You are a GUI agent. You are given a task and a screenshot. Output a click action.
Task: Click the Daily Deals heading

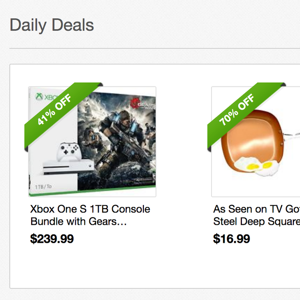(52, 25)
